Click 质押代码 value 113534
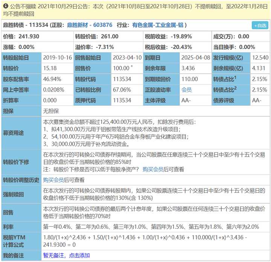Image resolution: width=271 pixels, height=262 pixels. [x=122, y=101]
